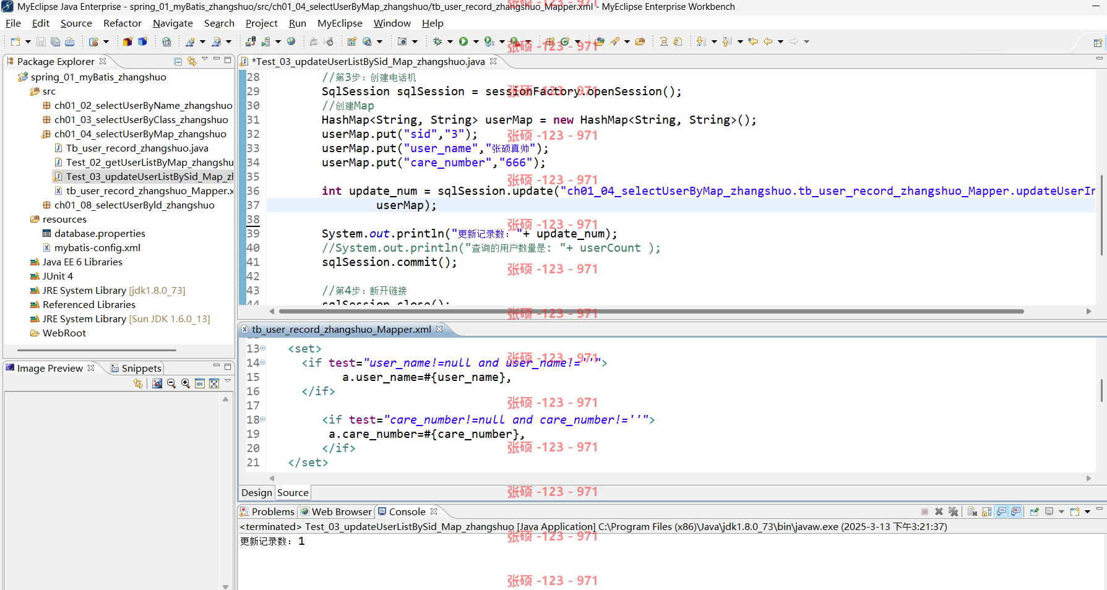Viewport: 1107px width, 590px height.
Task: Clear the Console output
Action: coord(972,512)
